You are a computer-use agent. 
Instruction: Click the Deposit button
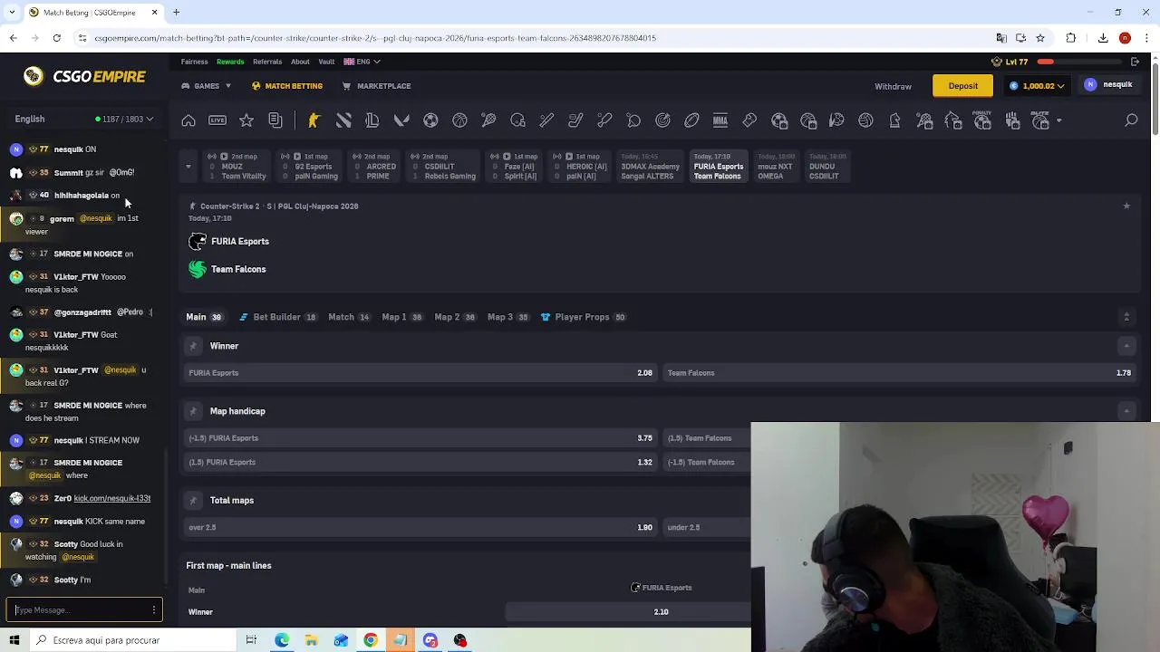pyautogui.click(x=962, y=86)
